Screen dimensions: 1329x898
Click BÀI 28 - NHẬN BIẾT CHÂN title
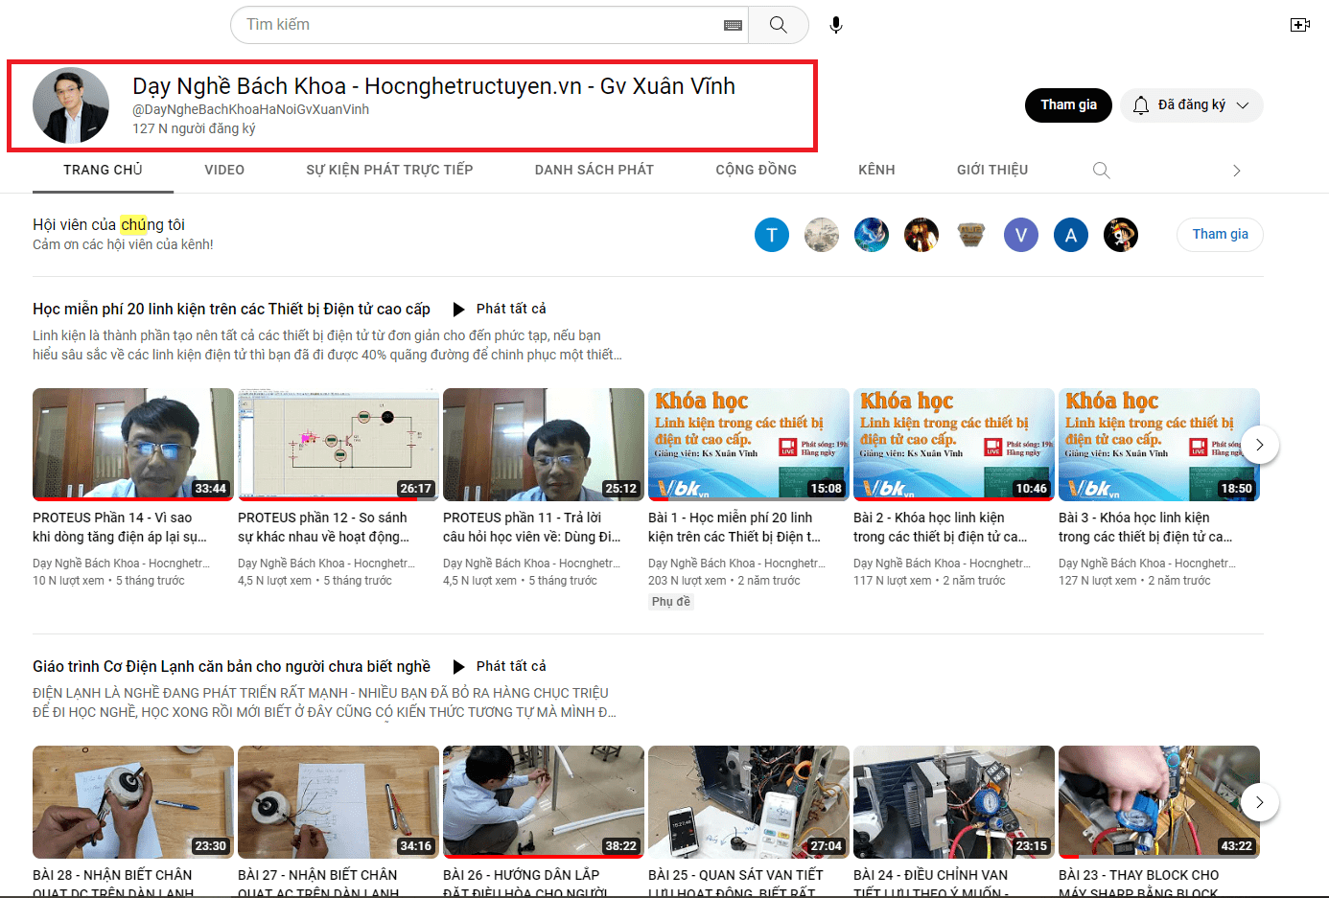(x=113, y=884)
